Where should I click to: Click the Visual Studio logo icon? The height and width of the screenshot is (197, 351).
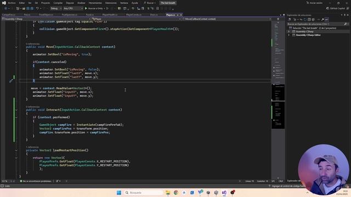[4, 3]
